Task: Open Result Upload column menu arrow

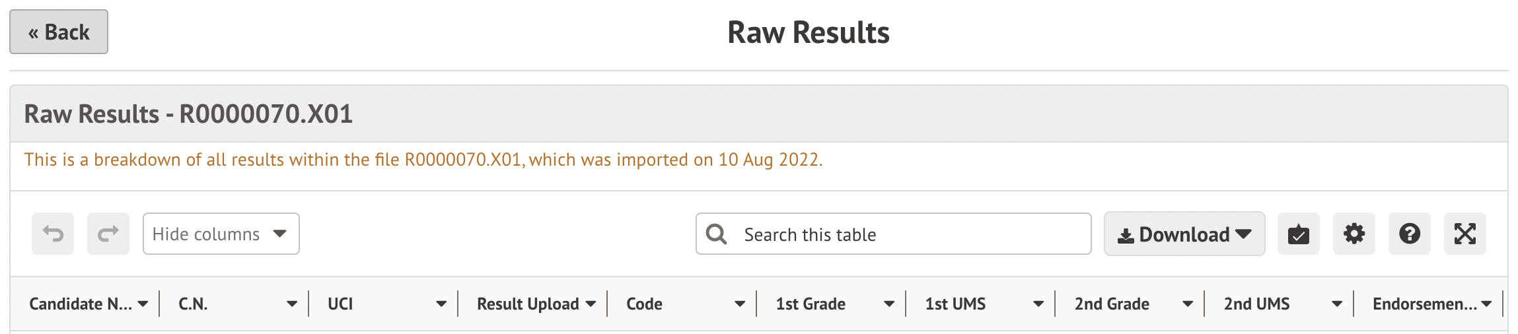Action: (591, 304)
